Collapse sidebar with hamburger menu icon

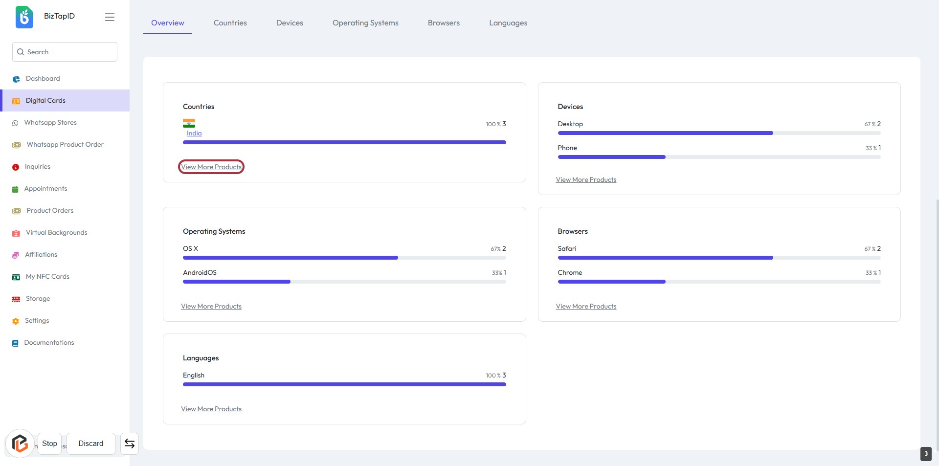[x=110, y=17]
